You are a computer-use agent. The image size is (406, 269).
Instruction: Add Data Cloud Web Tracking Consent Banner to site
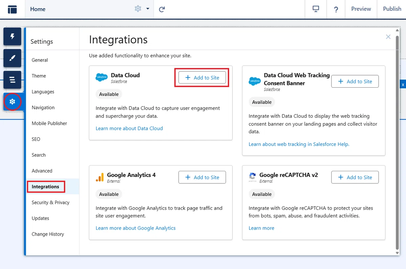pos(355,82)
